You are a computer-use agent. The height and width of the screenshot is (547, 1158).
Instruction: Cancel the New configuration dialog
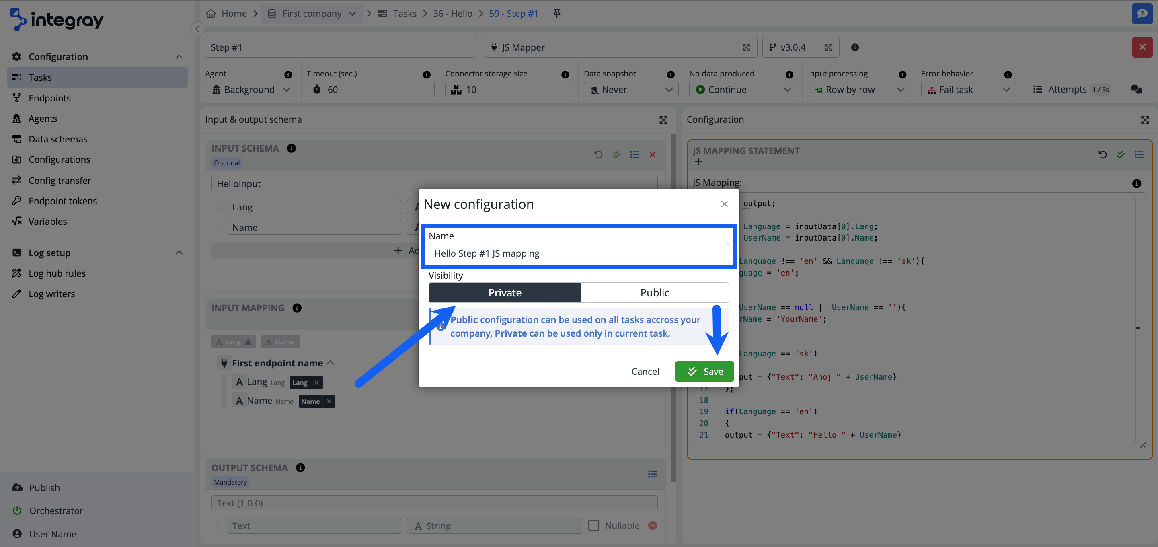pyautogui.click(x=645, y=371)
